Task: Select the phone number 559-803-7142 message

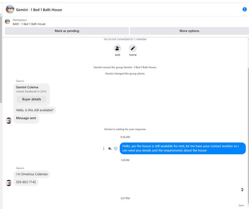Action: (x=26, y=182)
